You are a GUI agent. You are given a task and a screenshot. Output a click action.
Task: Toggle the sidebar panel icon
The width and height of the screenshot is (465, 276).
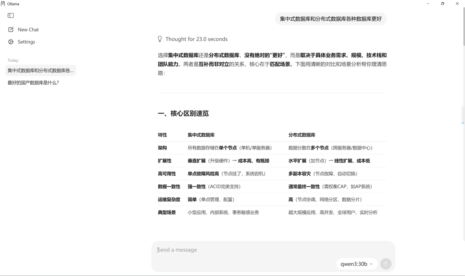click(x=11, y=16)
